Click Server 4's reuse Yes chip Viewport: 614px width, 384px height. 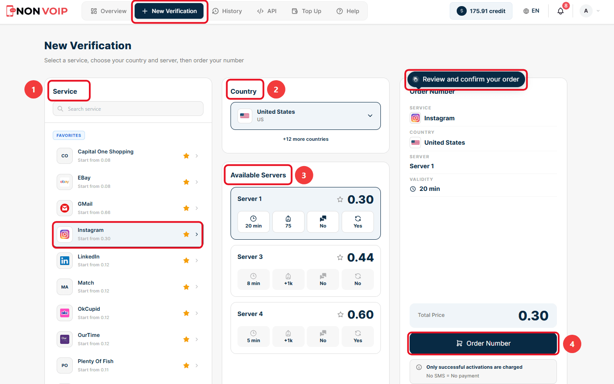(358, 336)
